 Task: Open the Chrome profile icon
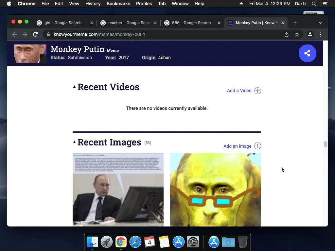(x=310, y=34)
